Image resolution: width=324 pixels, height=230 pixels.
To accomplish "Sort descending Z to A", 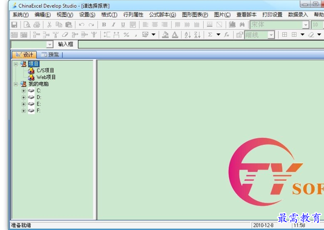I will (197, 35).
